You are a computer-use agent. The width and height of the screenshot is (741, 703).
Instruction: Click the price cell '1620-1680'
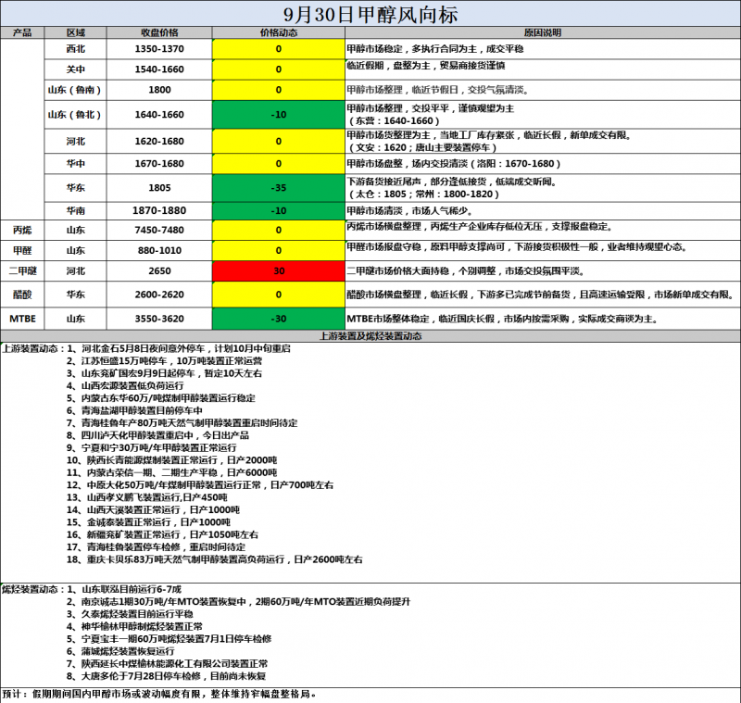(x=159, y=142)
